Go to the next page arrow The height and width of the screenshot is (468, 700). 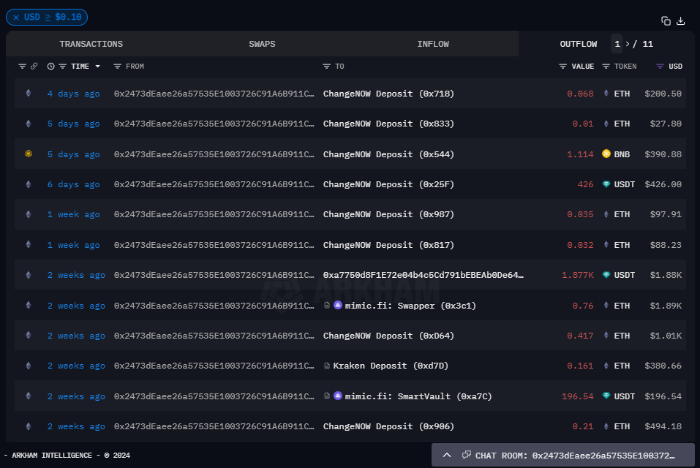tap(628, 44)
